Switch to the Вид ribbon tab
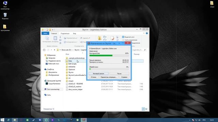The image size is (218, 122). click(75, 34)
